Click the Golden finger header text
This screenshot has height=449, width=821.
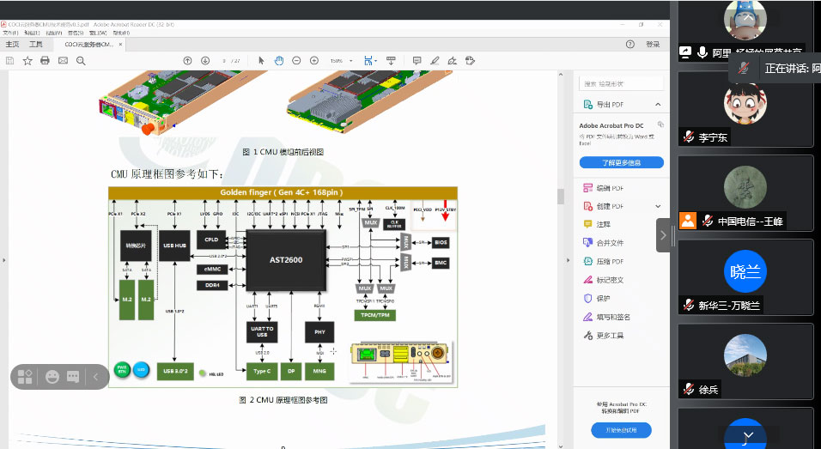(282, 192)
